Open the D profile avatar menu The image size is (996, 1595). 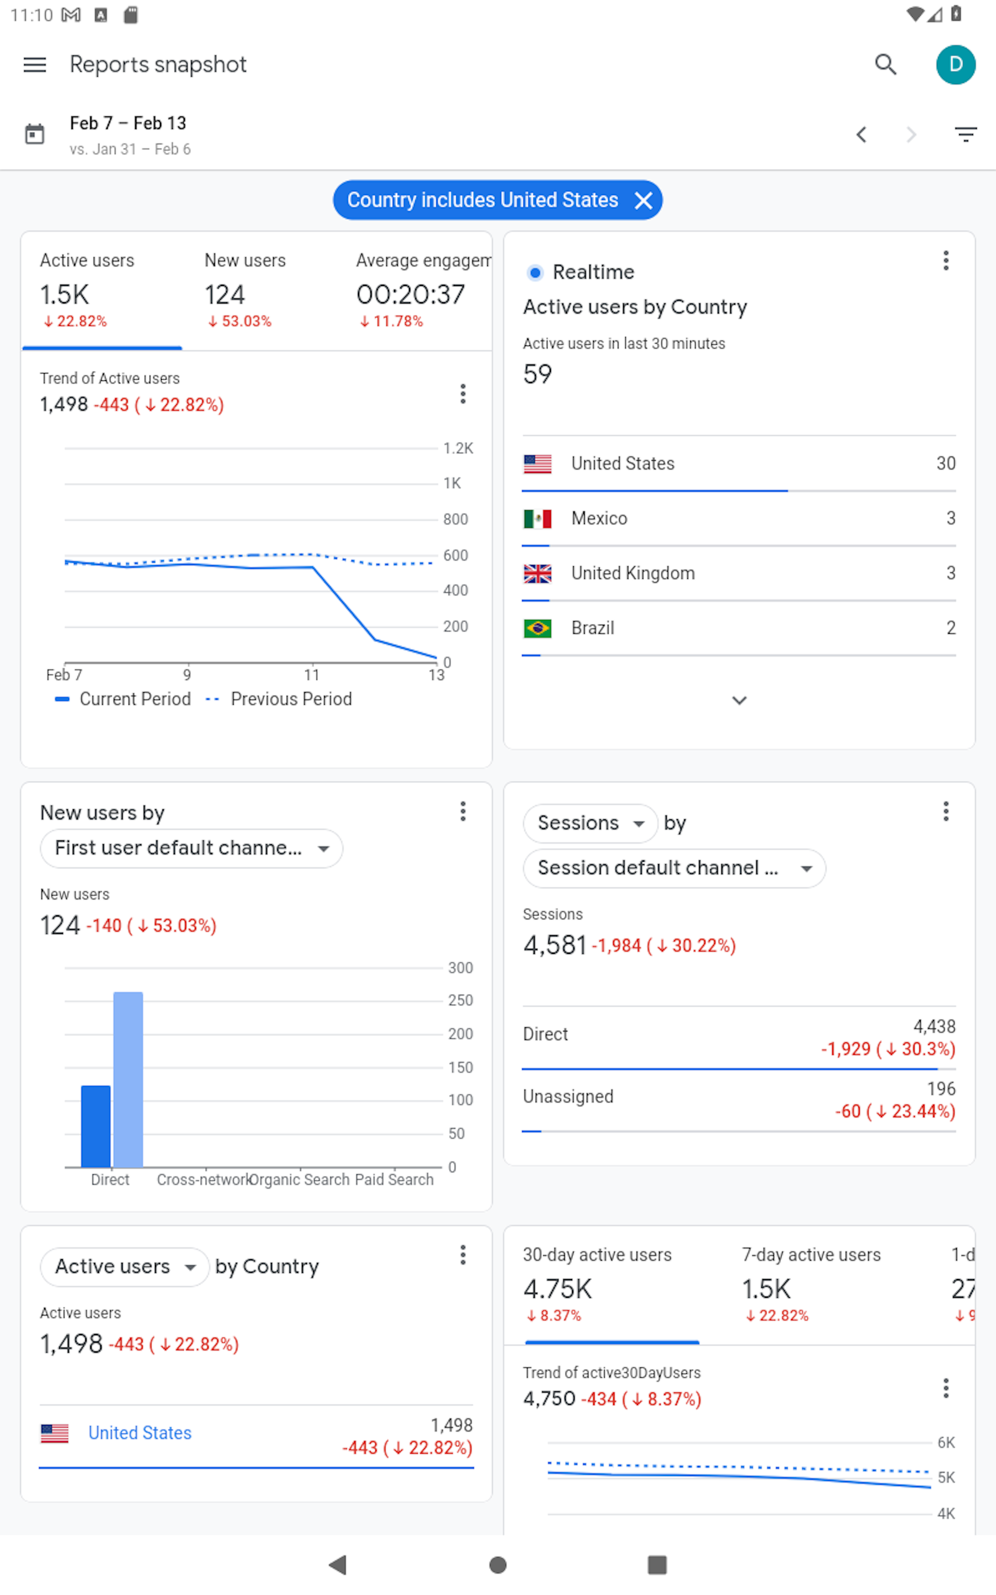956,64
